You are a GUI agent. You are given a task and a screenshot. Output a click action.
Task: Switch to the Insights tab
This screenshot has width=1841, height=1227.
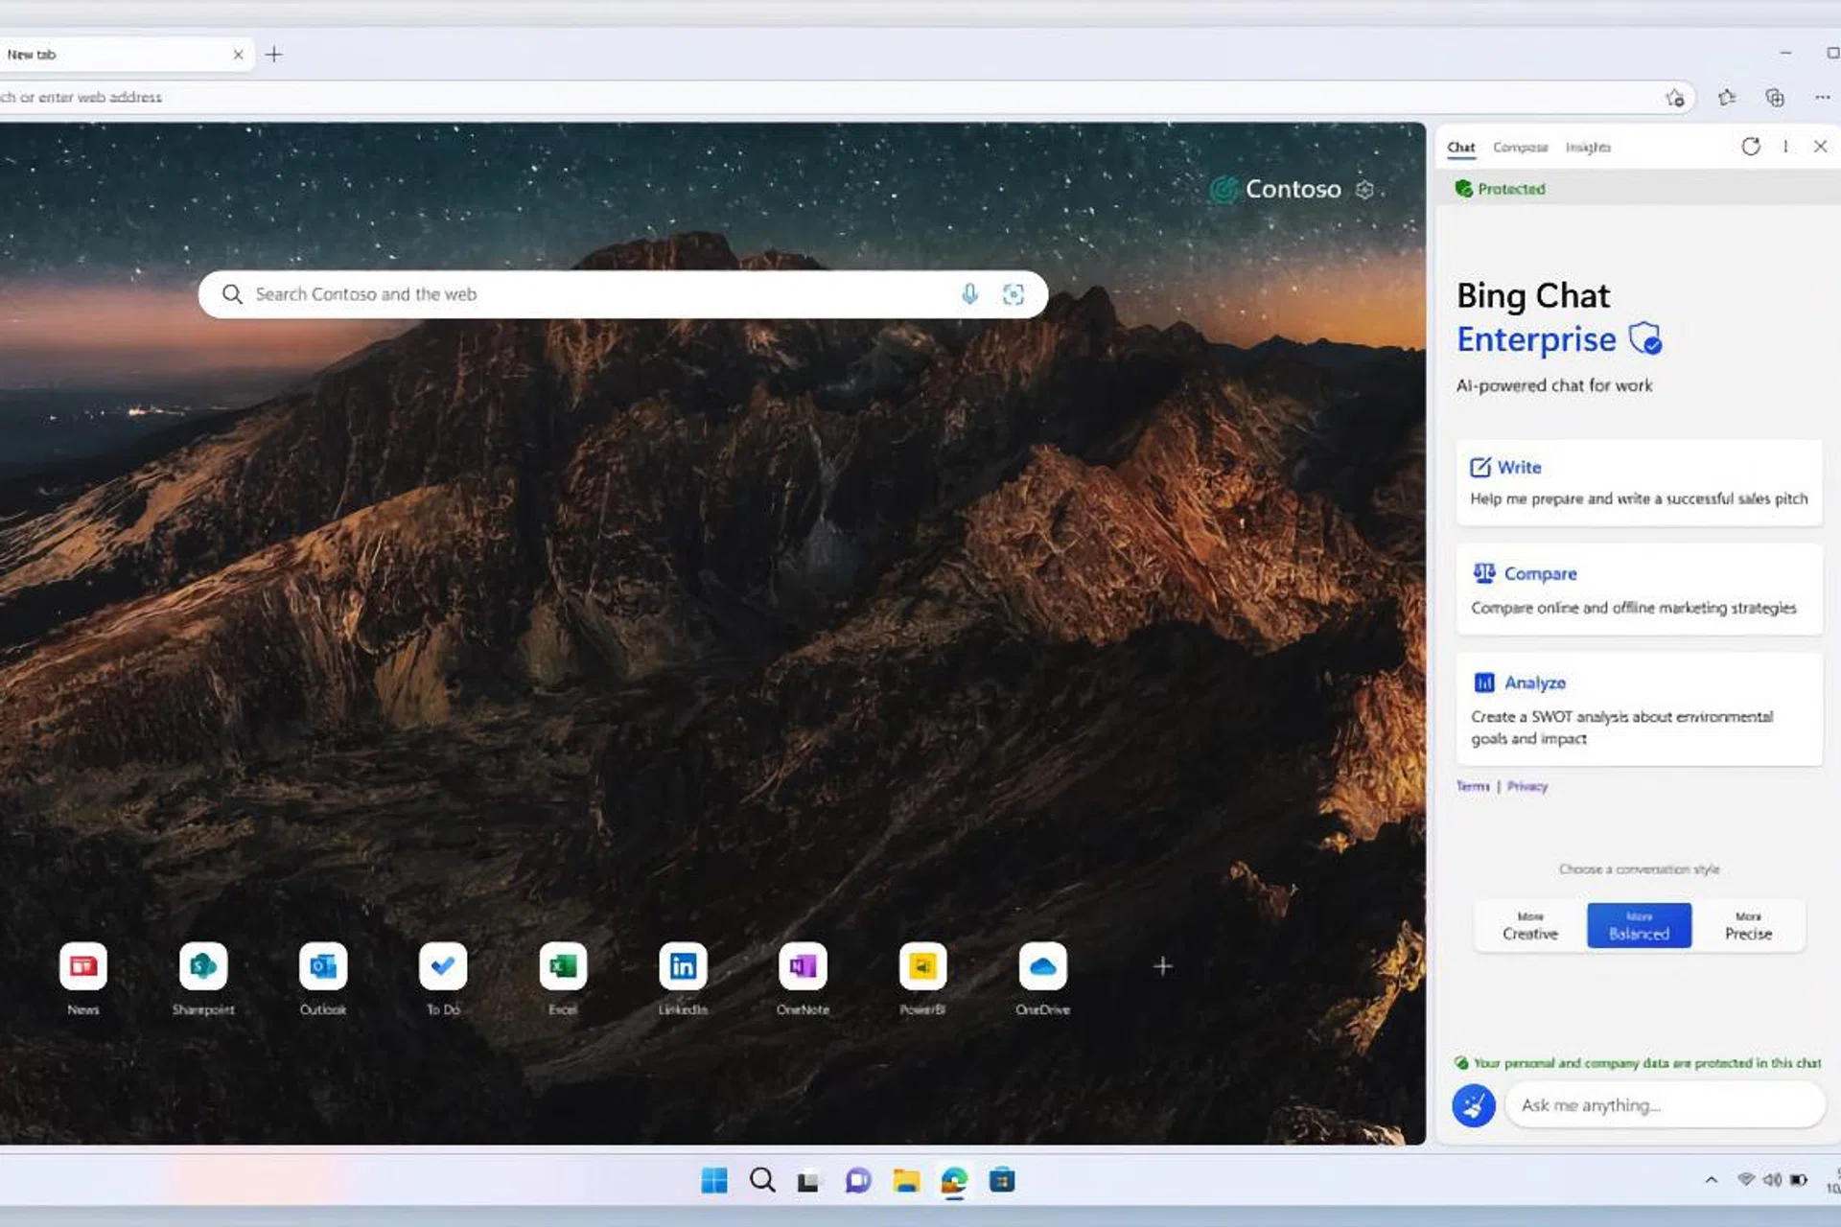[x=1588, y=148]
